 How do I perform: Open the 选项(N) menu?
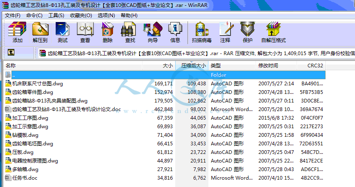(x=106, y=16)
